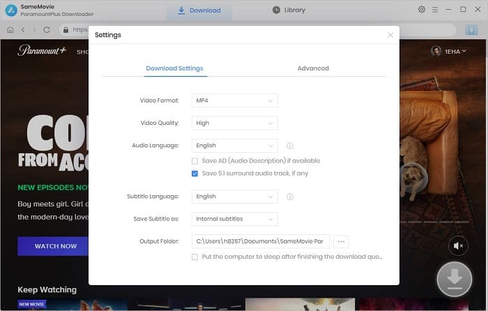This screenshot has height=311, width=488.
Task: Click the Keep Watching heading
Action: [47, 289]
